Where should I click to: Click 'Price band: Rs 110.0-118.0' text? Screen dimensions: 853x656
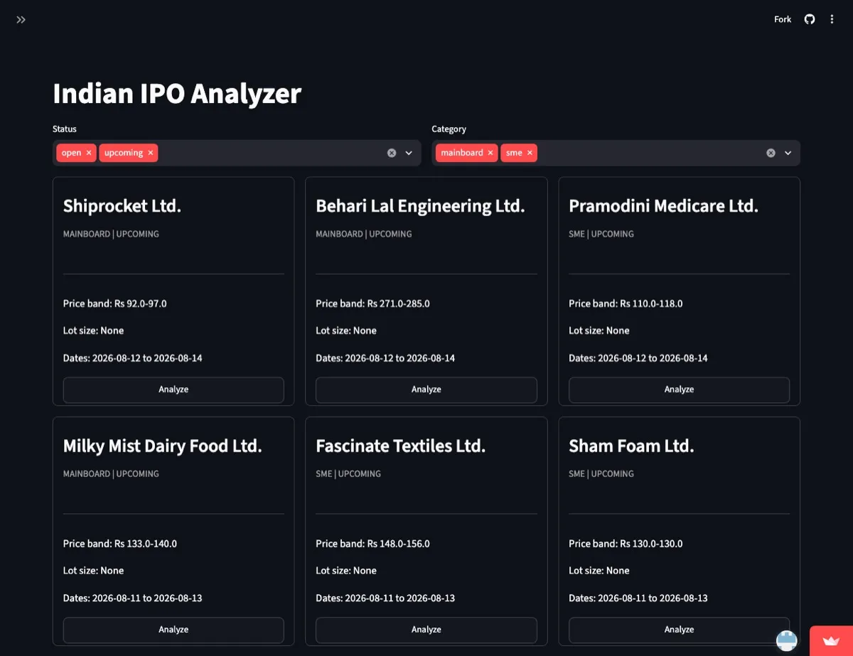coord(626,303)
